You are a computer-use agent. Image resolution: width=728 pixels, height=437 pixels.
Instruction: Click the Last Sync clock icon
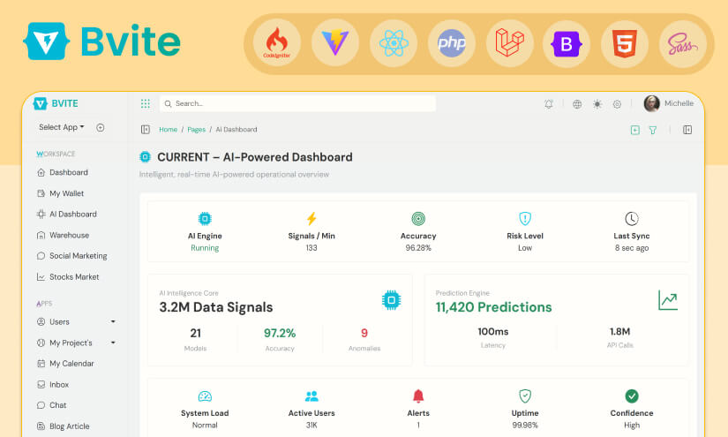632,218
